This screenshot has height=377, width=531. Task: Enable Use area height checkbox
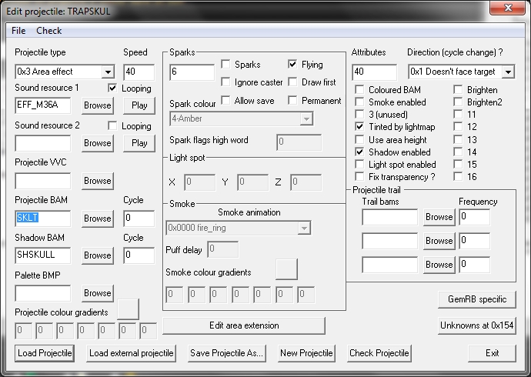coord(359,139)
